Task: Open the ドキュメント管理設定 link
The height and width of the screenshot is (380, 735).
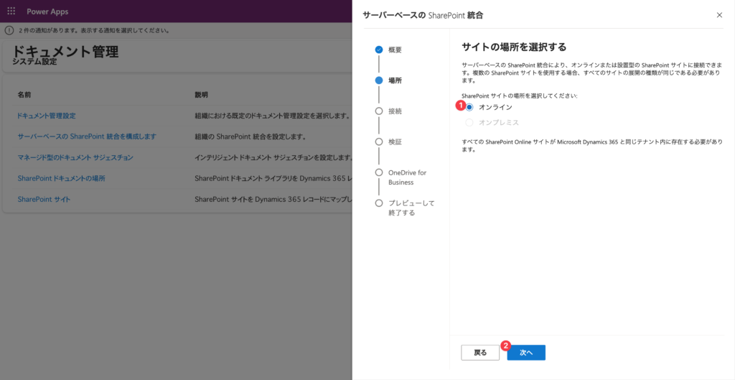Action: [x=47, y=116]
